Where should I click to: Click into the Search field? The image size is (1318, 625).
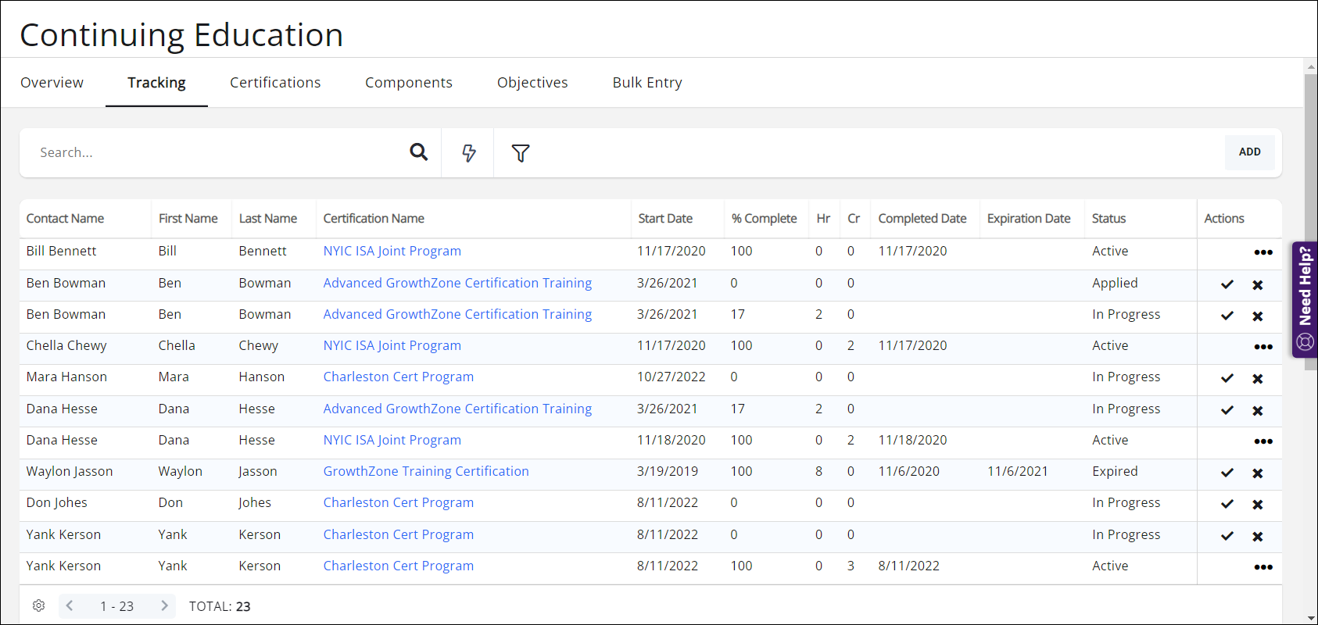[219, 152]
